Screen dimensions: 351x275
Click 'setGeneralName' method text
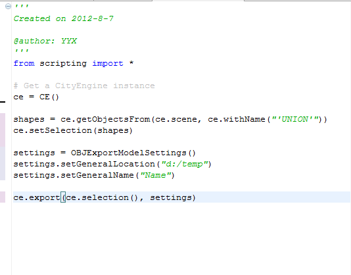[97, 175]
